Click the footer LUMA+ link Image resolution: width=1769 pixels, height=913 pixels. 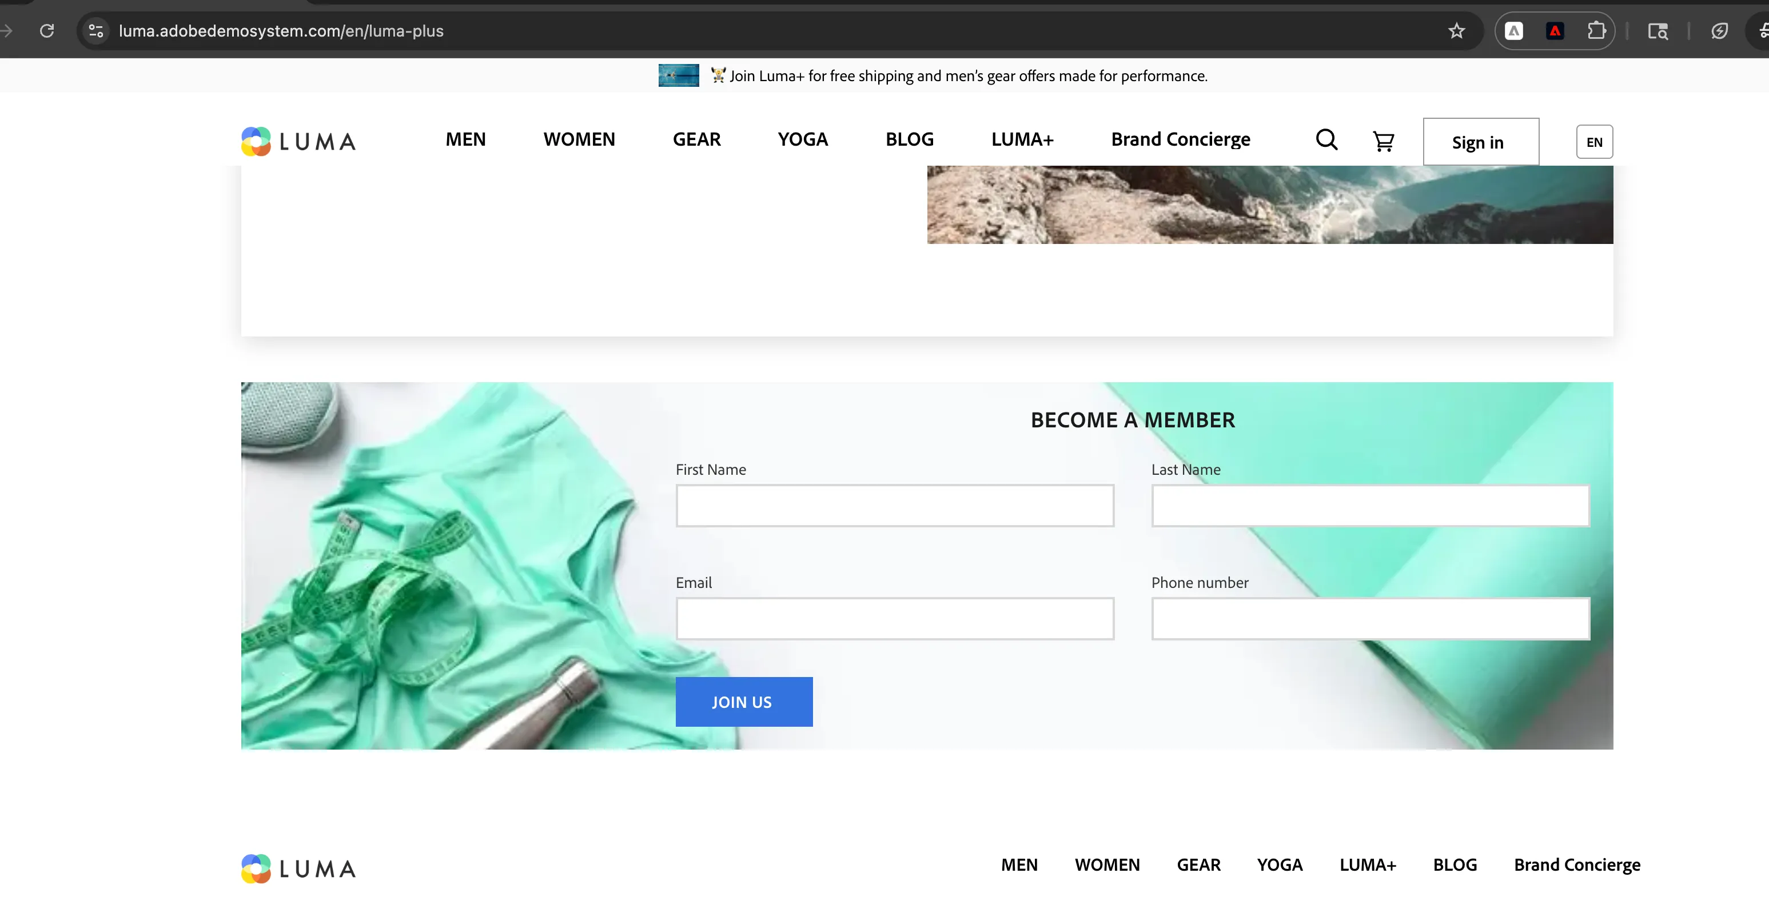pos(1367,865)
